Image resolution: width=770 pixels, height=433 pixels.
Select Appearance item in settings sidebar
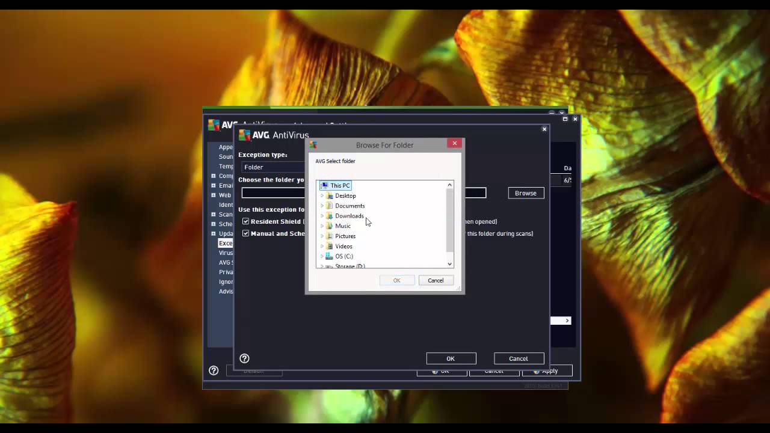coord(226,147)
